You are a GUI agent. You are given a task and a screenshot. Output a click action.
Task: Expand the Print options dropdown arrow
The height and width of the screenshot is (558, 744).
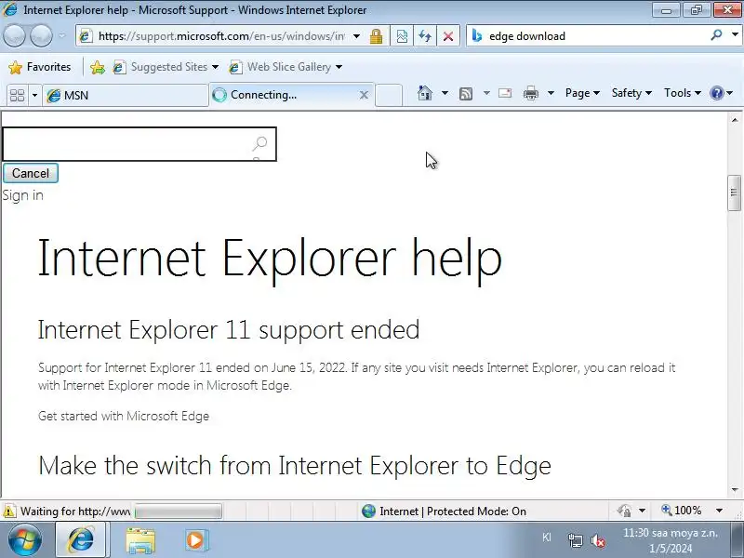click(551, 93)
